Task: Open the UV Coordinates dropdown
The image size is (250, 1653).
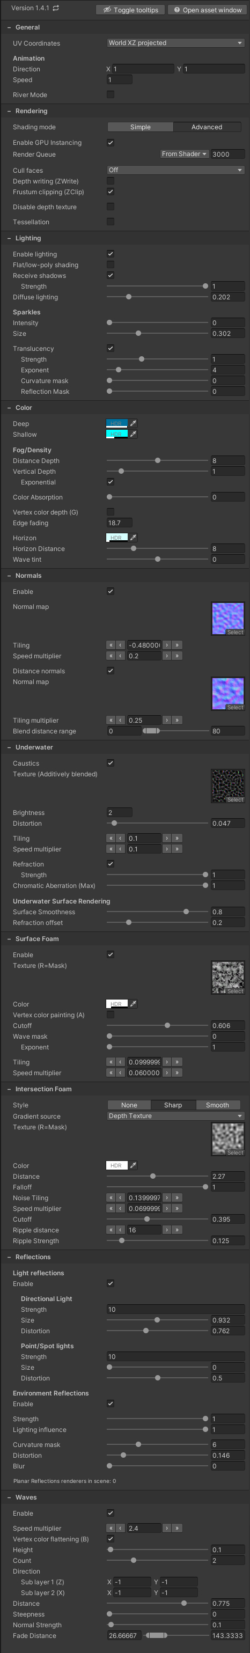Action: pos(175,43)
